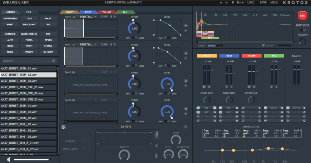Select AK47_BURST_200M_01.wav in the file list
311x163 pixels.
(28, 106)
